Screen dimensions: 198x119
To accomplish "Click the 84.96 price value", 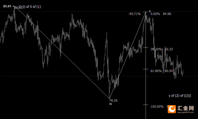I will click(167, 14).
